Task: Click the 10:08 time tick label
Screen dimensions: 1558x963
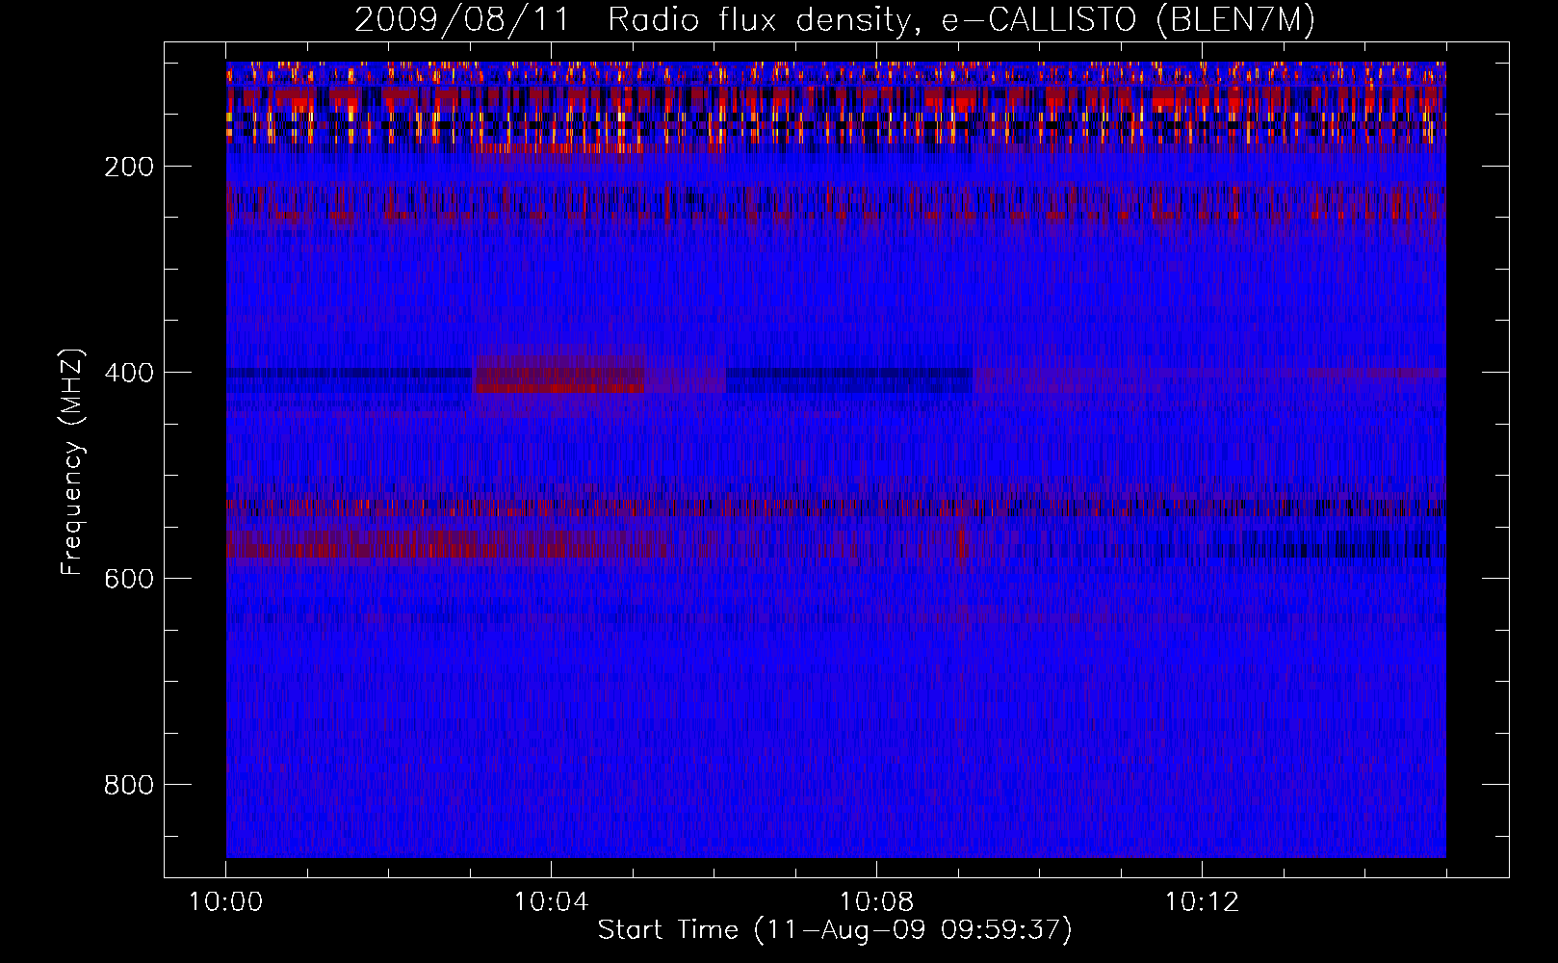Action: (x=876, y=902)
